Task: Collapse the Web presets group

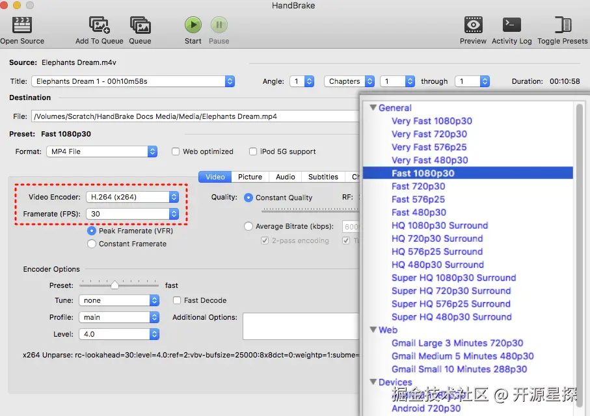Action: point(373,330)
